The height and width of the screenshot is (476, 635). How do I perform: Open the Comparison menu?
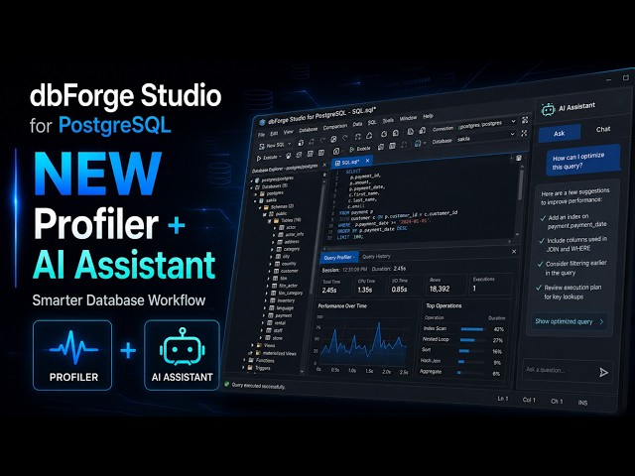pos(335,127)
